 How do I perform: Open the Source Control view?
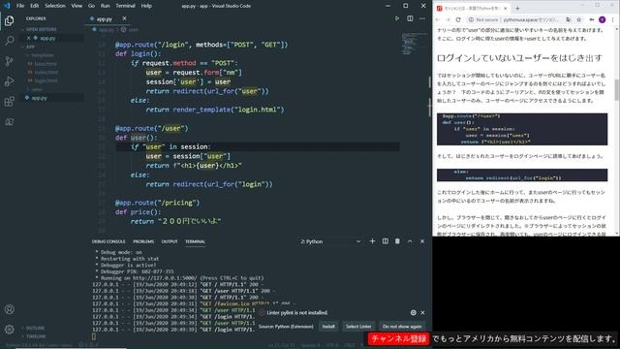(x=9, y=61)
